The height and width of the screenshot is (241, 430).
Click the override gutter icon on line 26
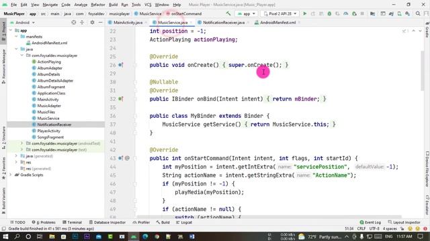point(121,65)
